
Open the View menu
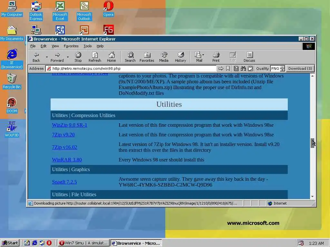click(55, 46)
